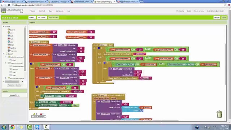The image size is (231, 130).
Task: Open the Text blocks drawer
Action: coord(10,39)
